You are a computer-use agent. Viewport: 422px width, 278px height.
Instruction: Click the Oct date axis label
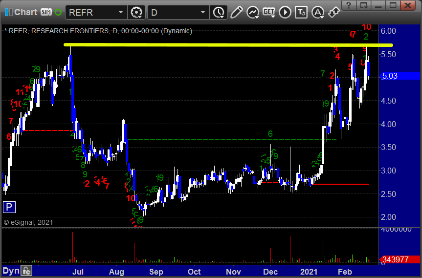tap(194, 272)
